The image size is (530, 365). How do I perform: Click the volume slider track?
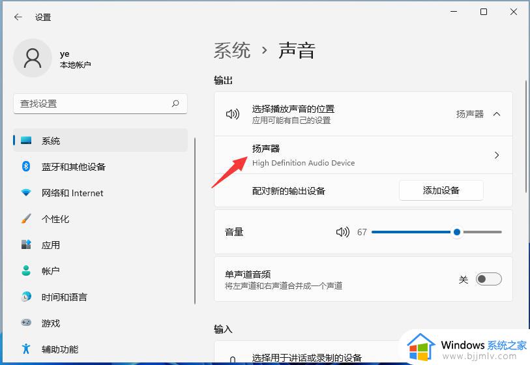coord(436,232)
